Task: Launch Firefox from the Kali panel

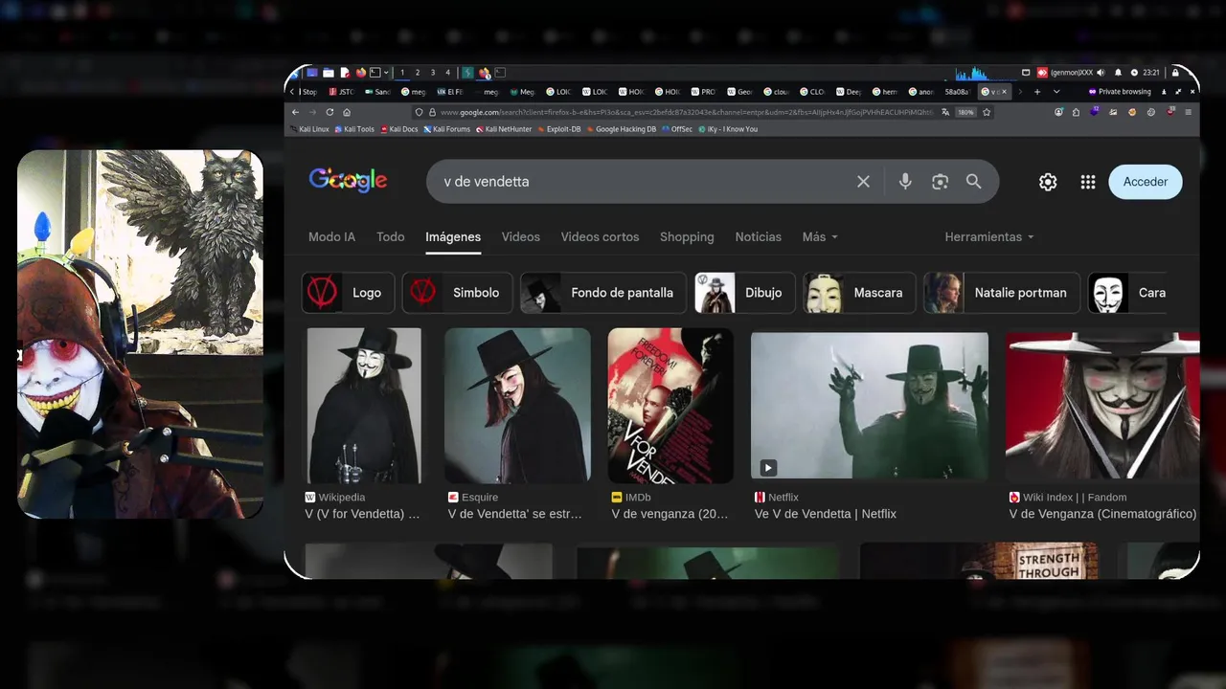Action: coord(361,73)
